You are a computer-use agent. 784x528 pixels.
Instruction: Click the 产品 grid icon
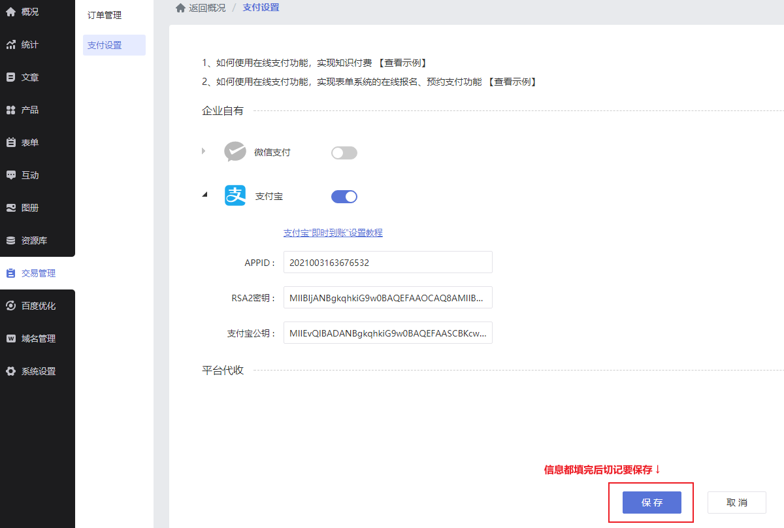(x=10, y=110)
